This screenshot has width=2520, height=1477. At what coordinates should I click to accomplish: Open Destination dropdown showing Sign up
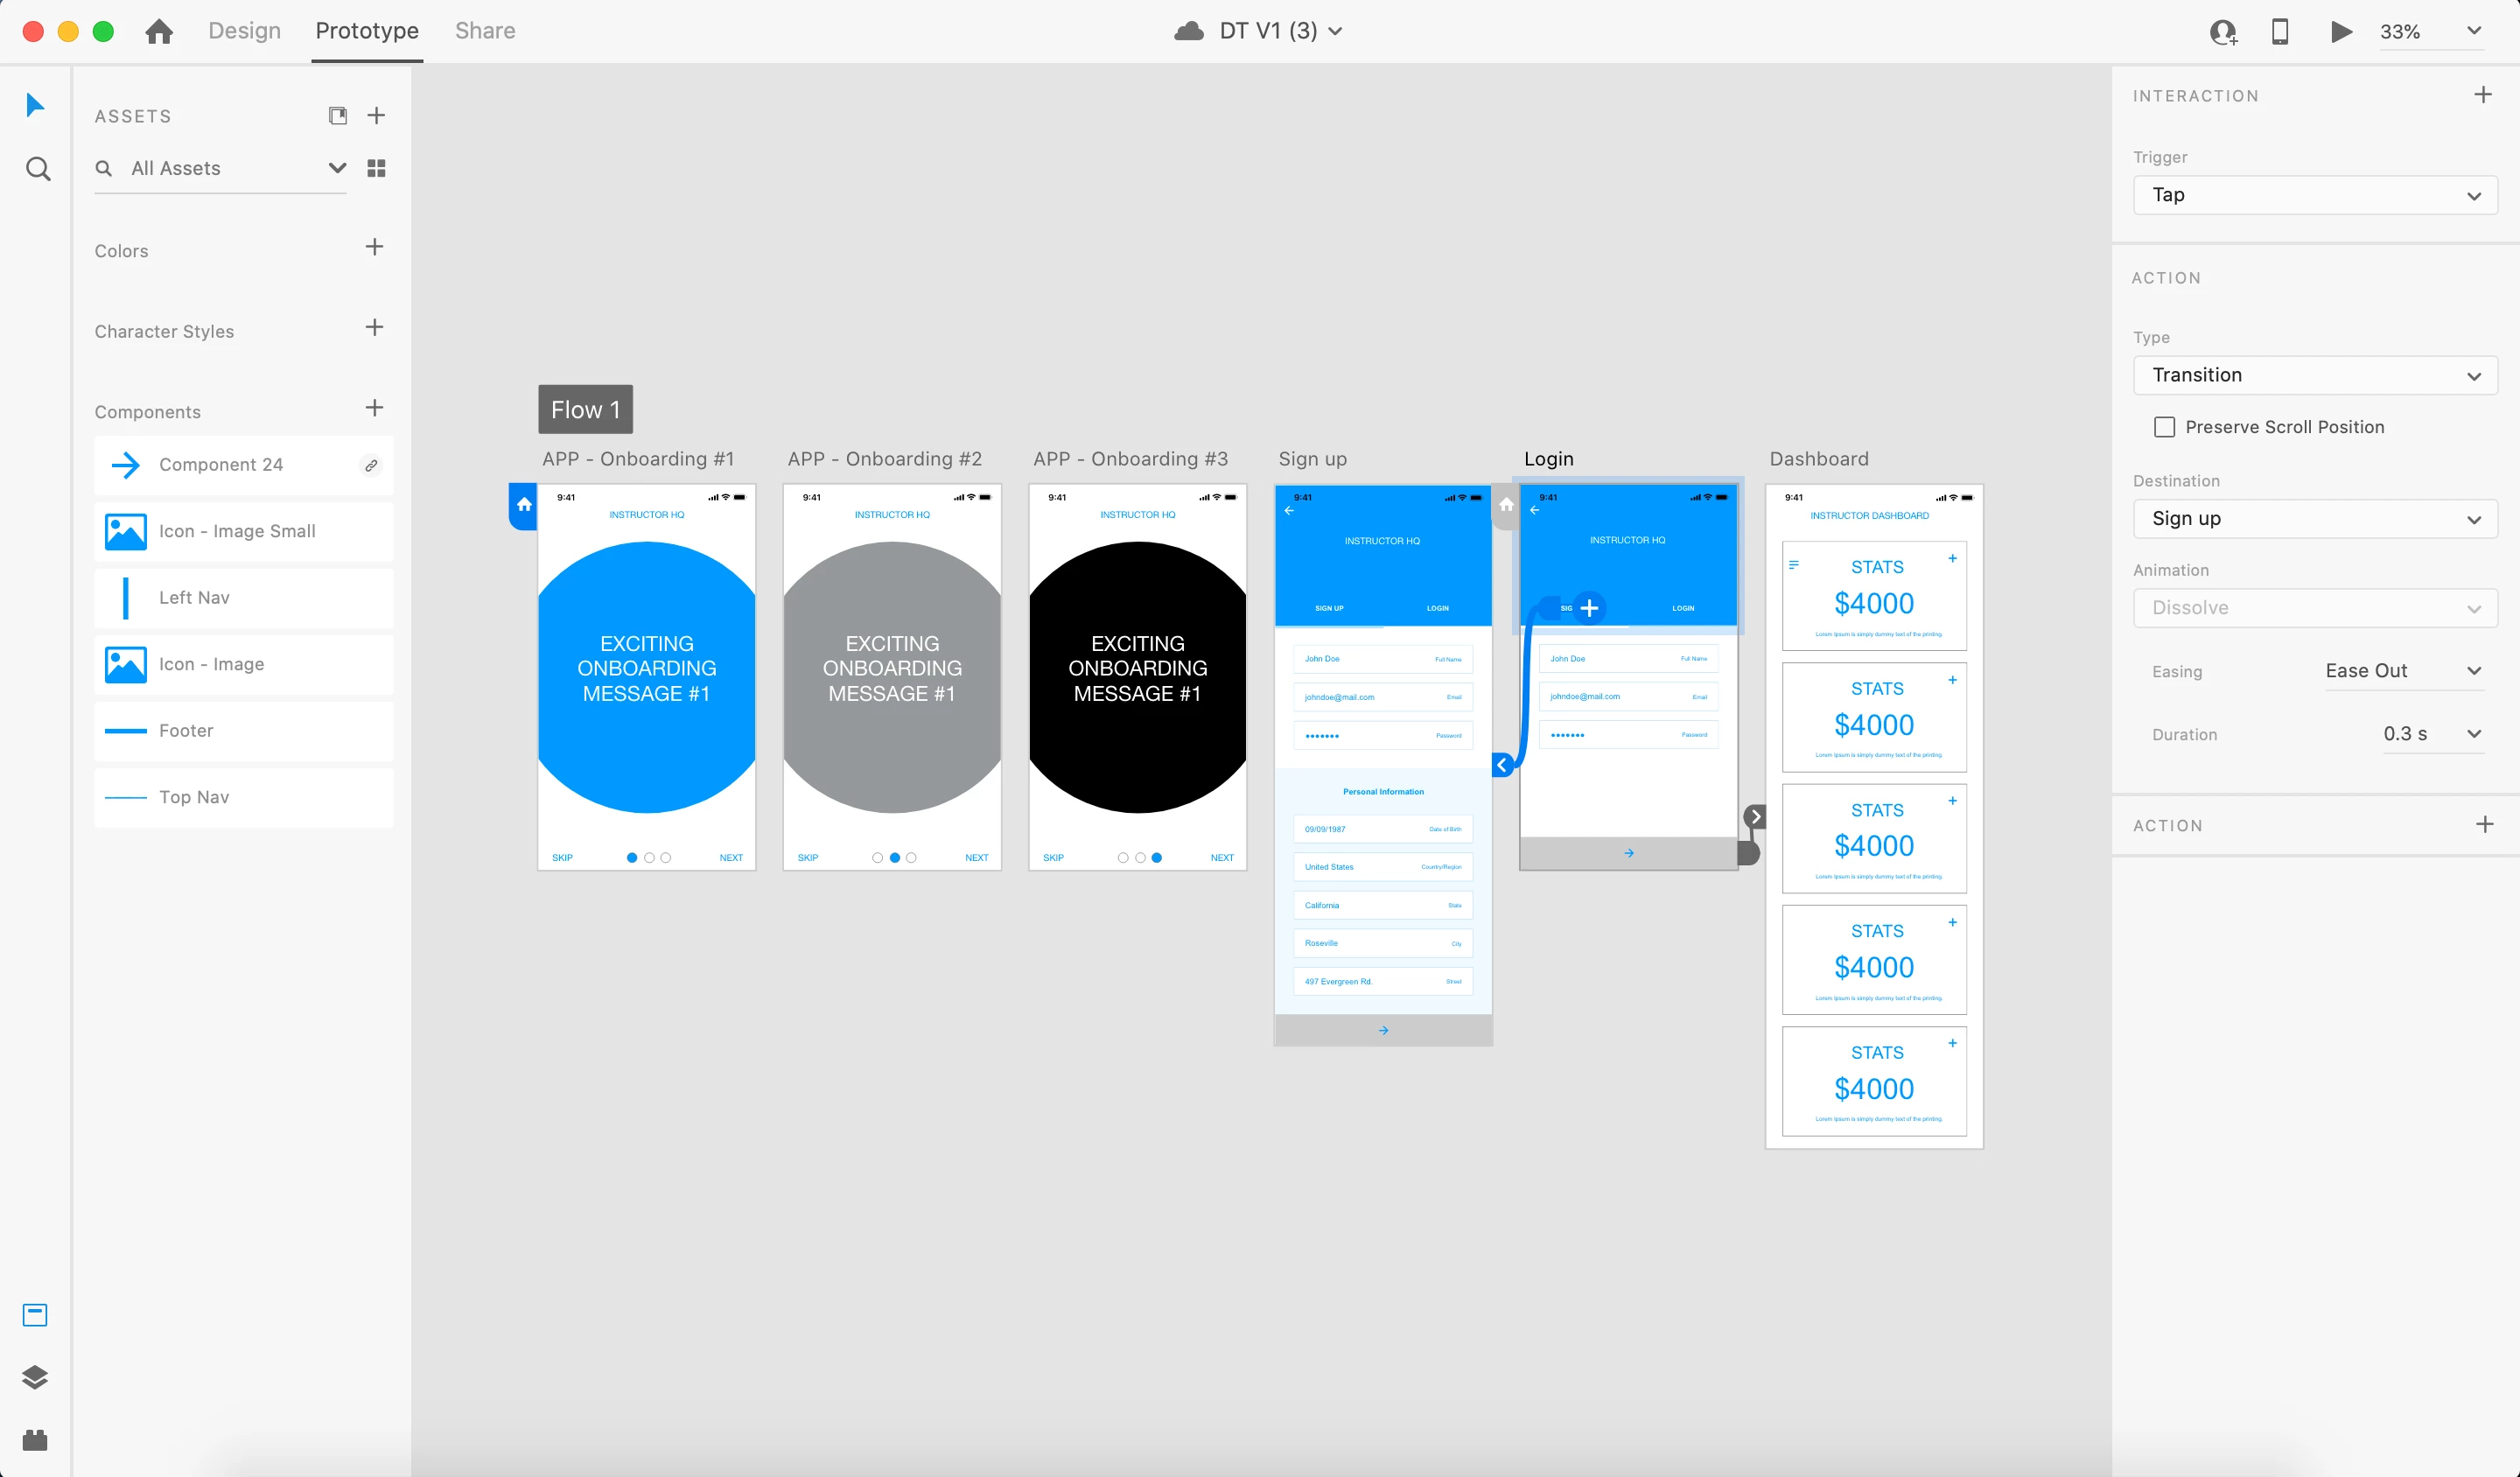(2314, 519)
